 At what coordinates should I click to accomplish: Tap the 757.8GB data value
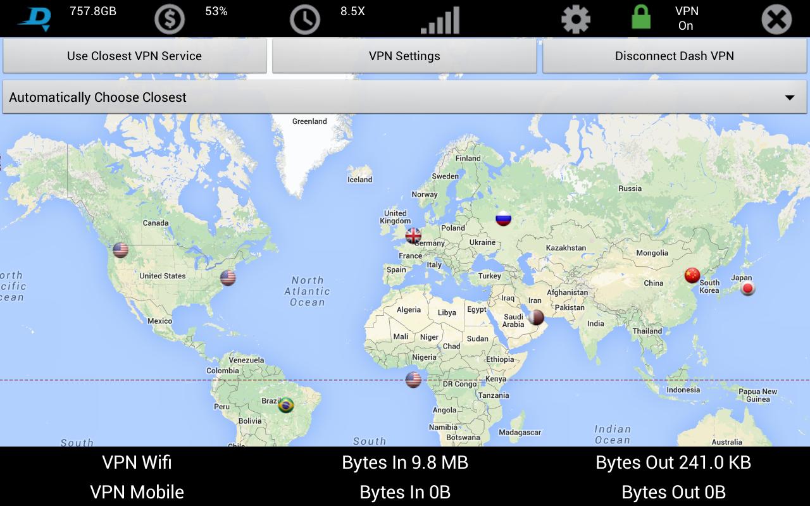click(x=93, y=11)
